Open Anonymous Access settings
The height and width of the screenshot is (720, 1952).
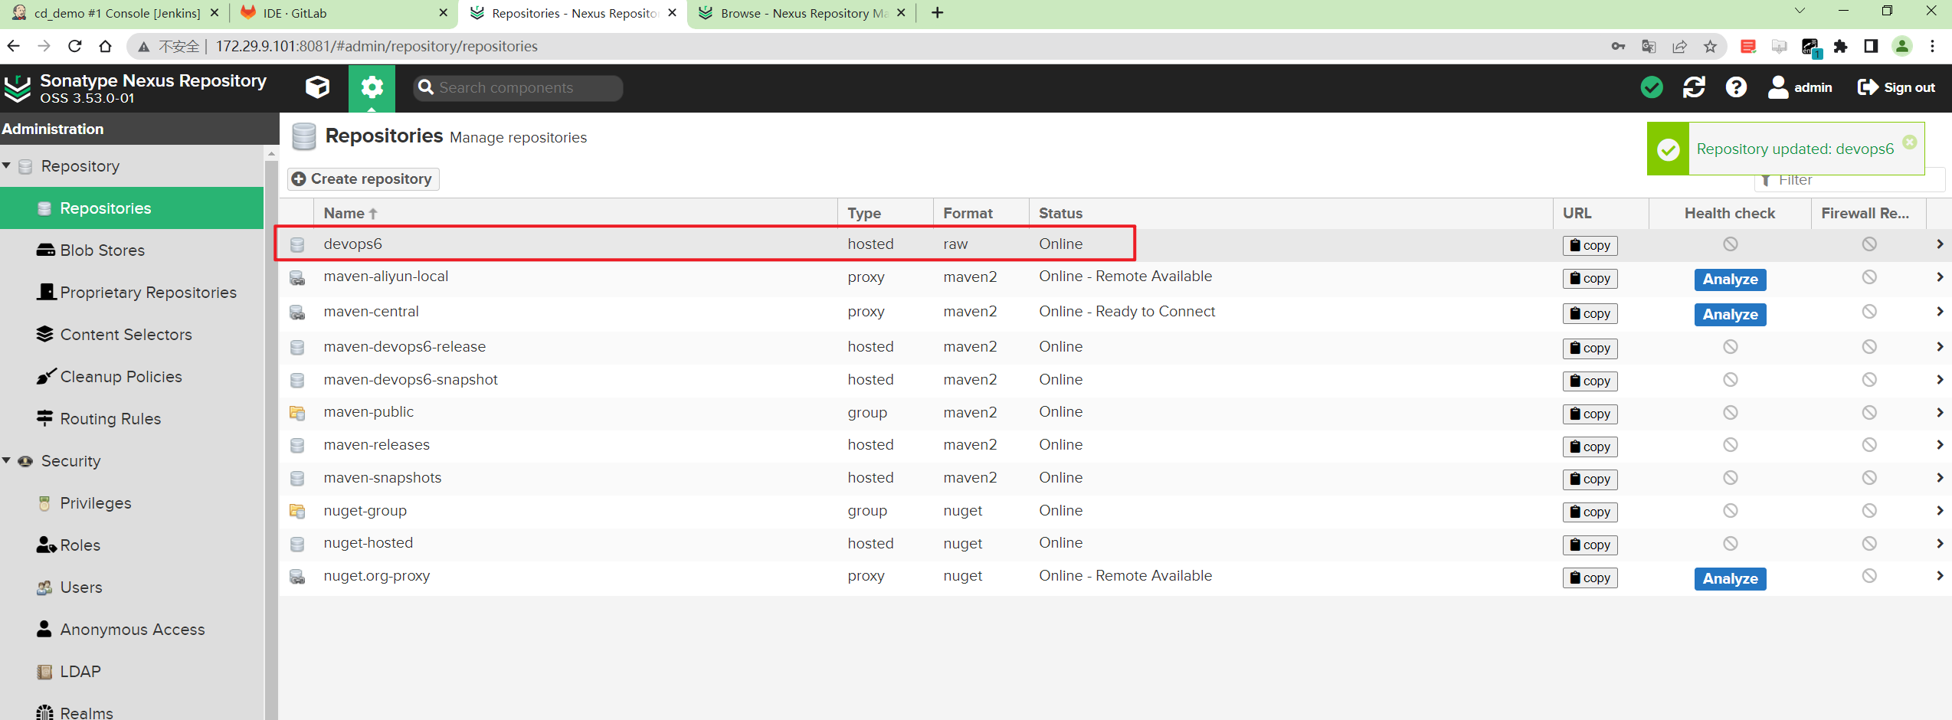132,630
